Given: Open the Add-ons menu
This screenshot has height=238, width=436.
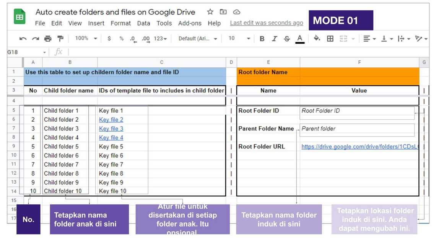Looking at the screenshot, I should [190, 23].
